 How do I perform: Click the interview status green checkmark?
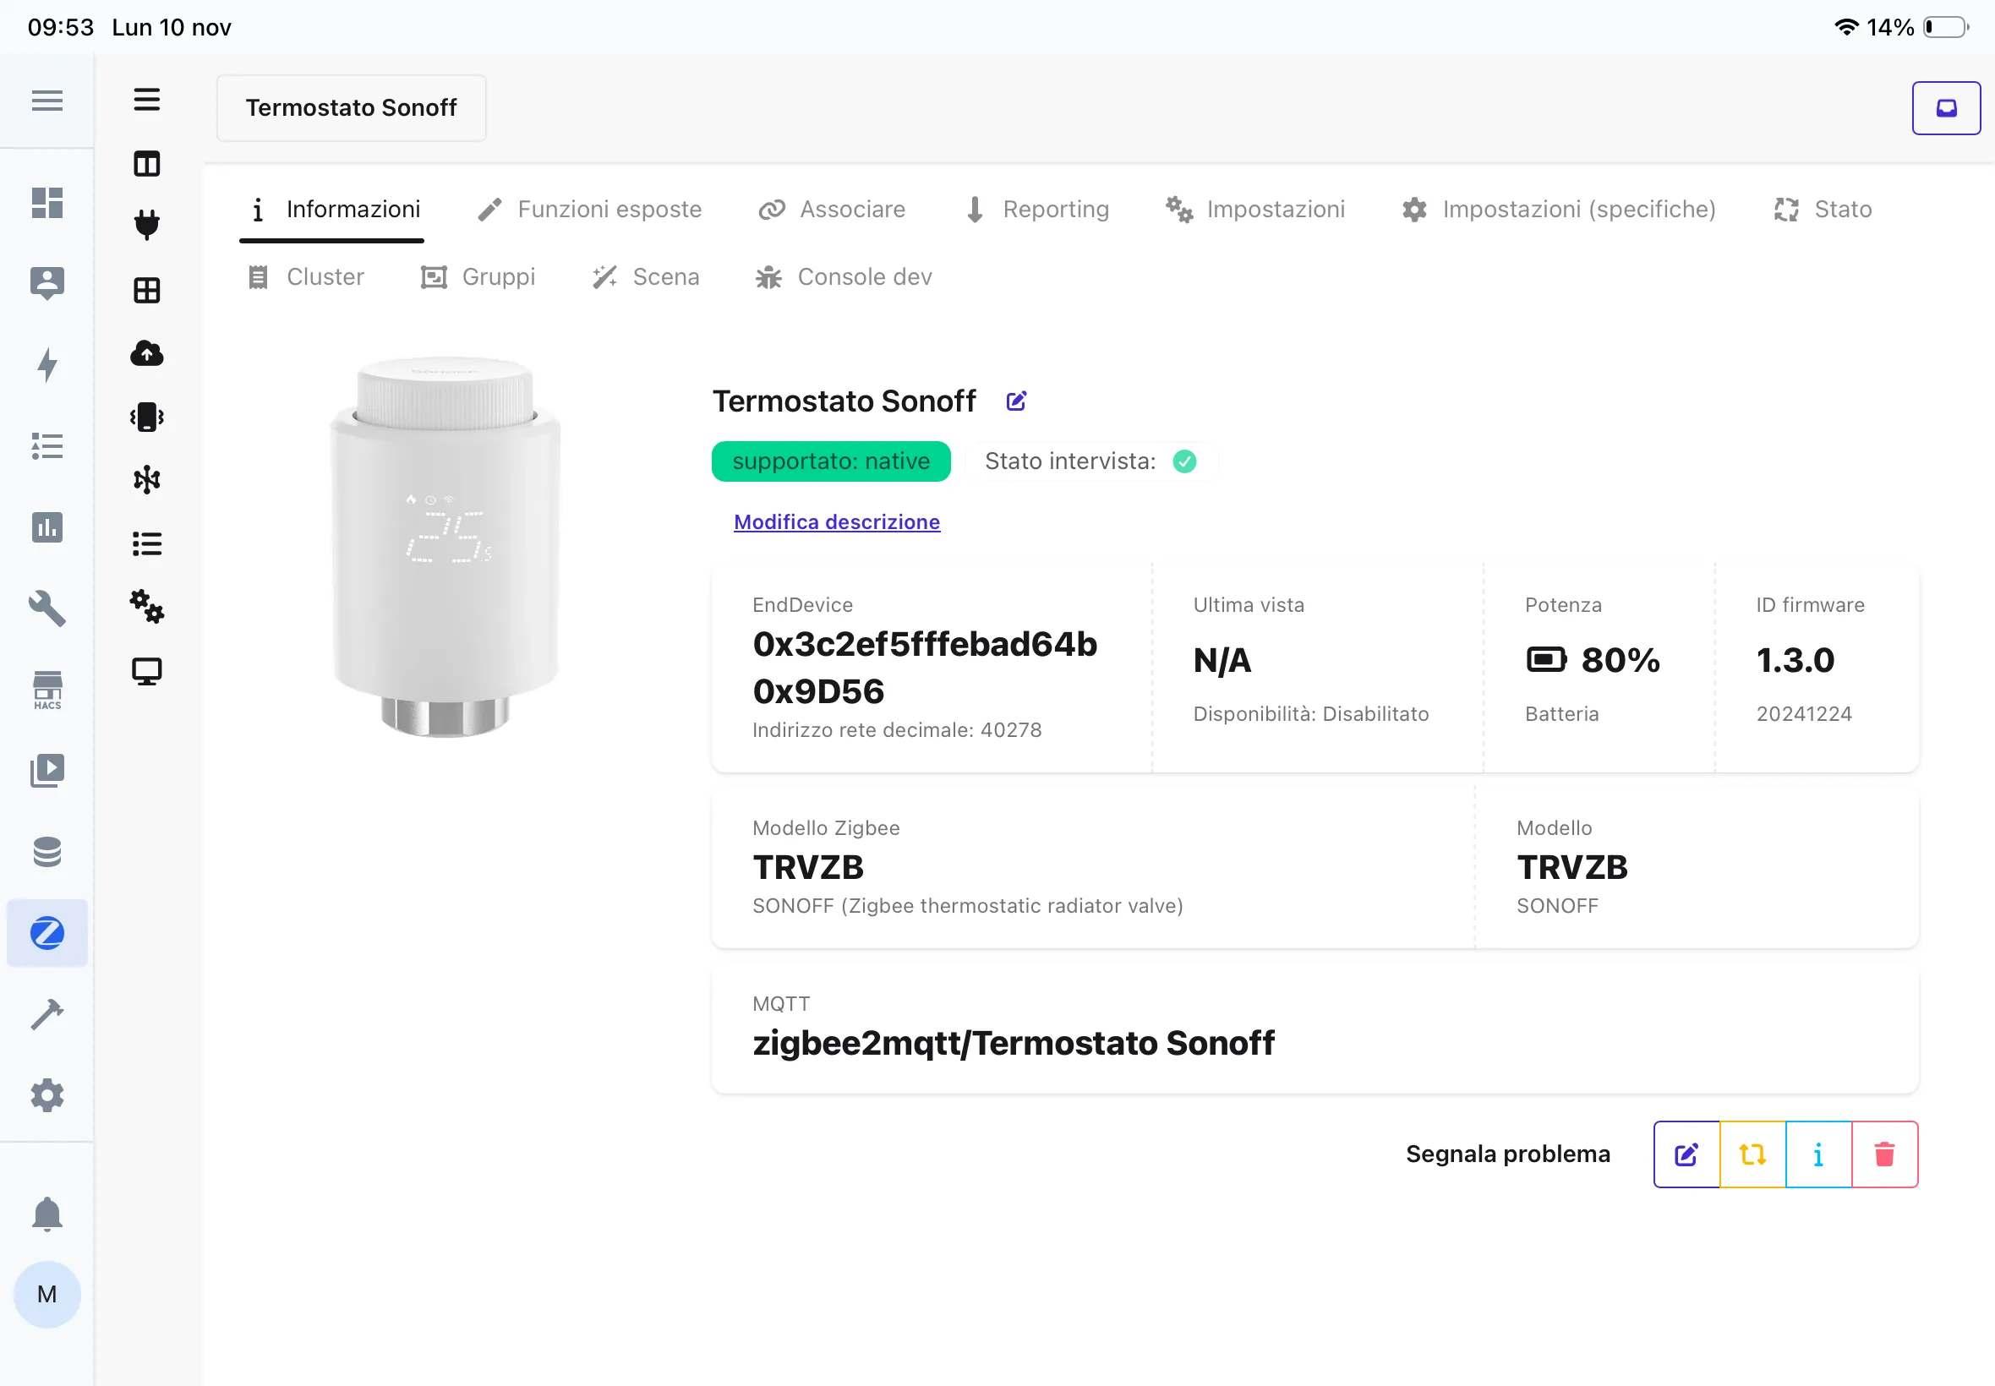point(1185,461)
